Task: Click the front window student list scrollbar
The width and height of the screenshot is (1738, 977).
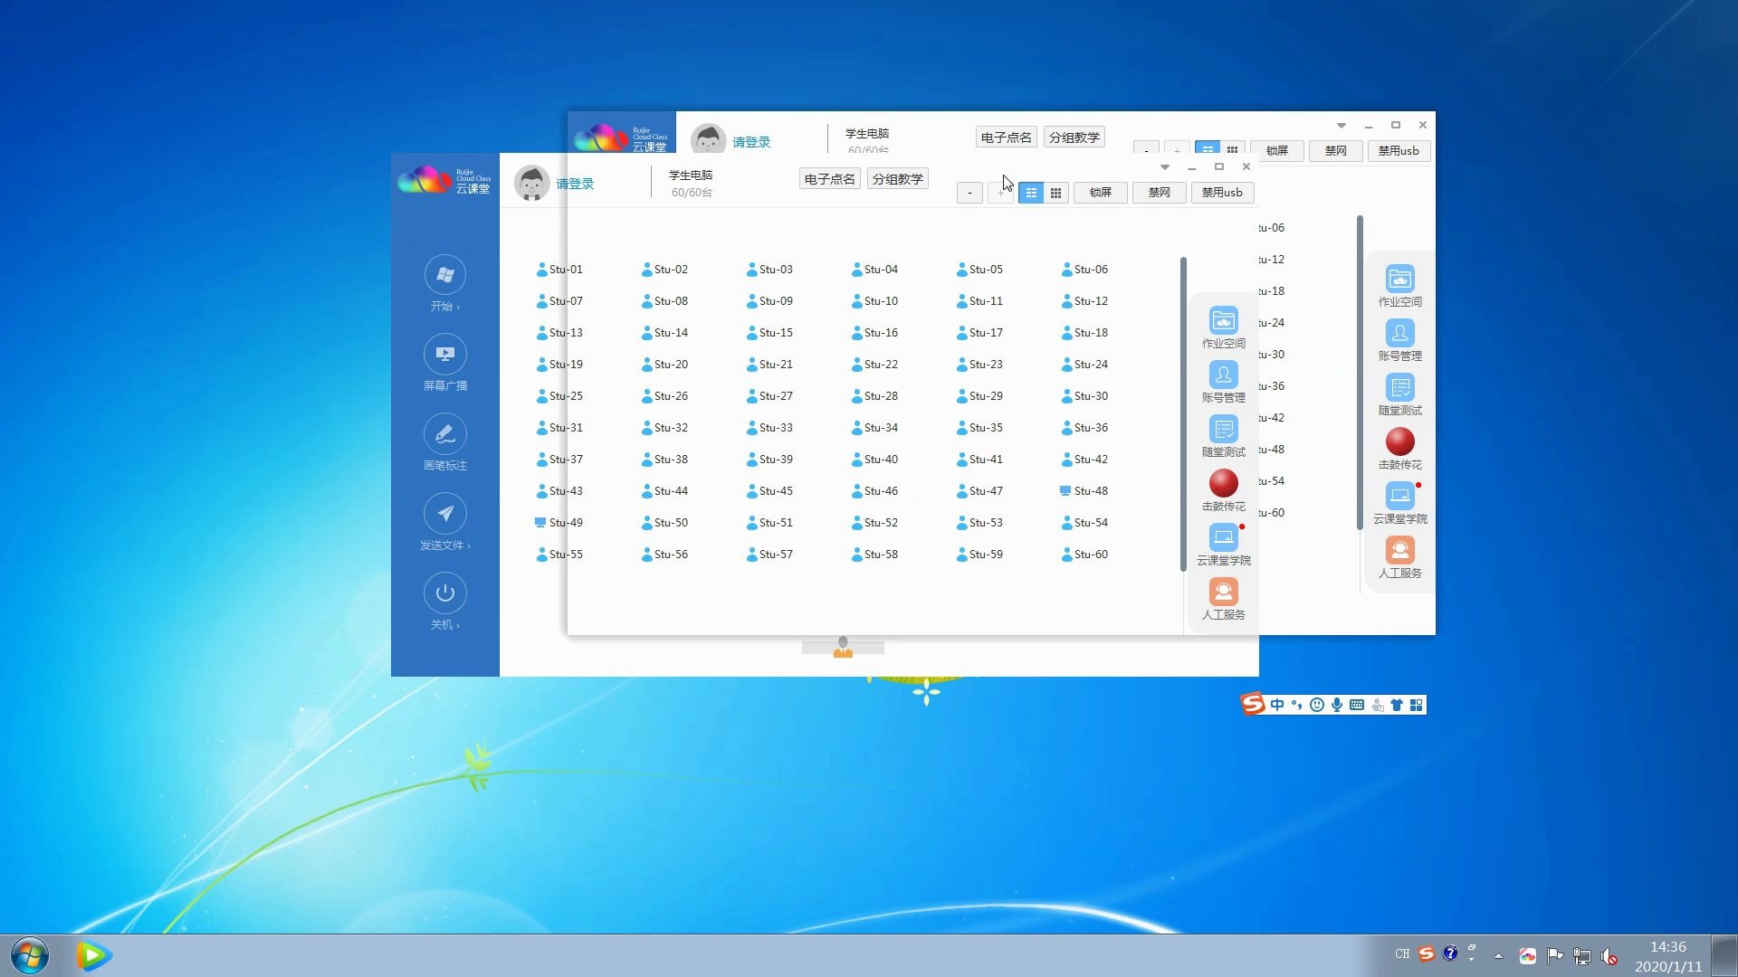Action: (1183, 414)
